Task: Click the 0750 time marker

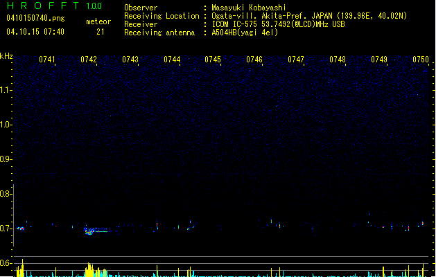Action: point(421,60)
